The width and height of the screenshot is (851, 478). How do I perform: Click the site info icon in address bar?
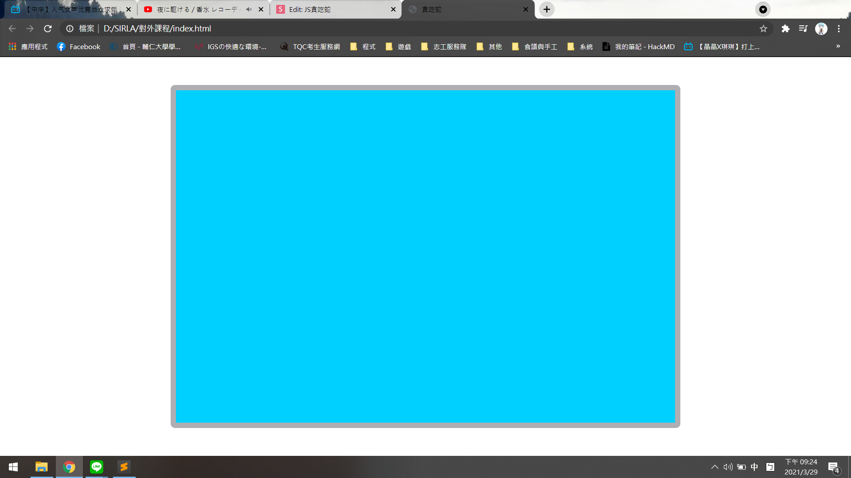click(70, 29)
